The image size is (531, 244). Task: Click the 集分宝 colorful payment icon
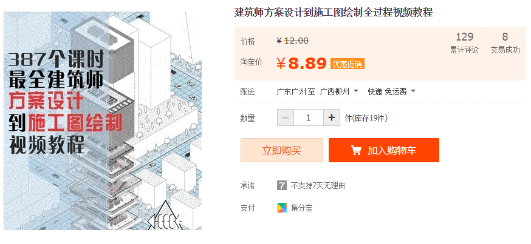[282, 208]
